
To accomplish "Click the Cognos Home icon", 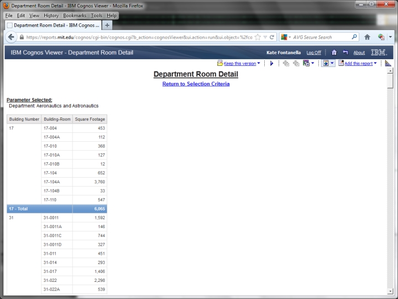I will (x=334, y=53).
